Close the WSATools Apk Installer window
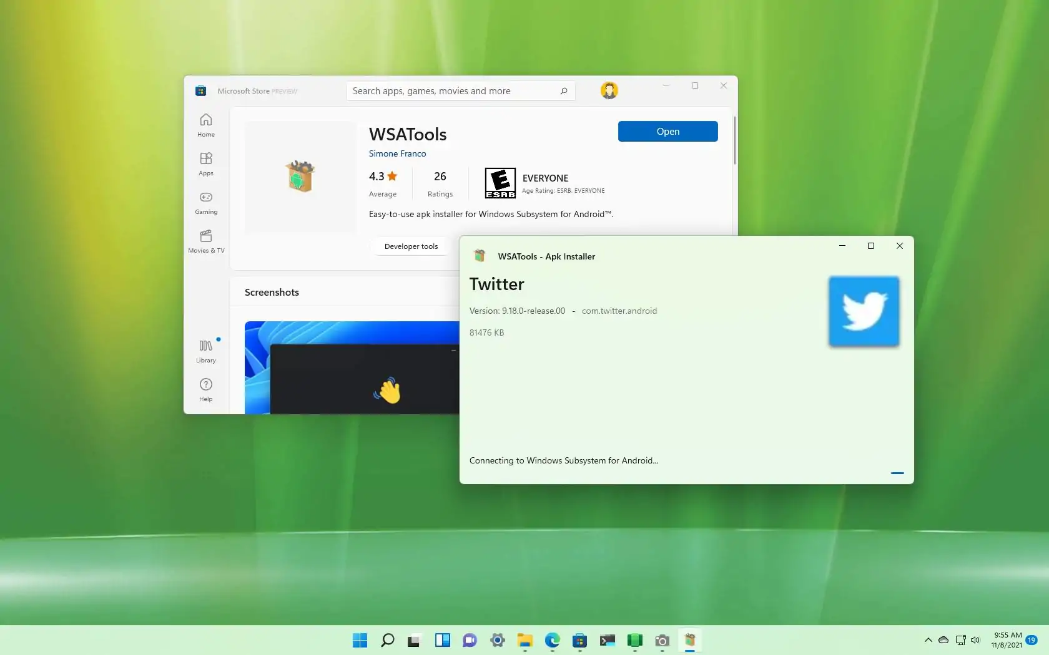 899,246
